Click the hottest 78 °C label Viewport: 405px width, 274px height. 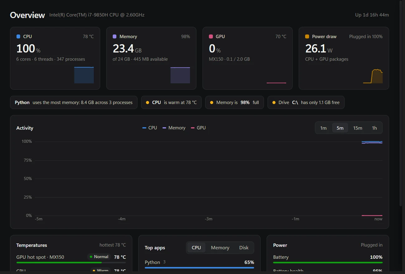pyautogui.click(x=113, y=245)
